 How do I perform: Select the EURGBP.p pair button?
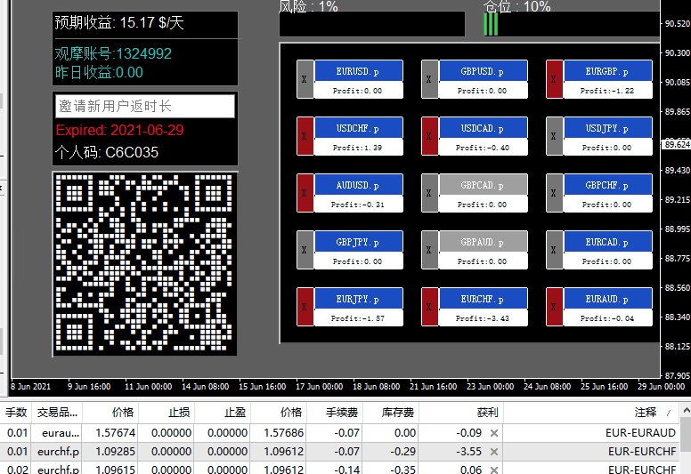(607, 71)
